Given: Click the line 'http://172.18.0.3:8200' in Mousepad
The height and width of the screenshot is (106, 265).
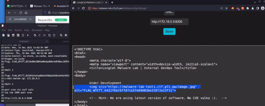Looking at the screenshot, I should [x=18, y=98].
